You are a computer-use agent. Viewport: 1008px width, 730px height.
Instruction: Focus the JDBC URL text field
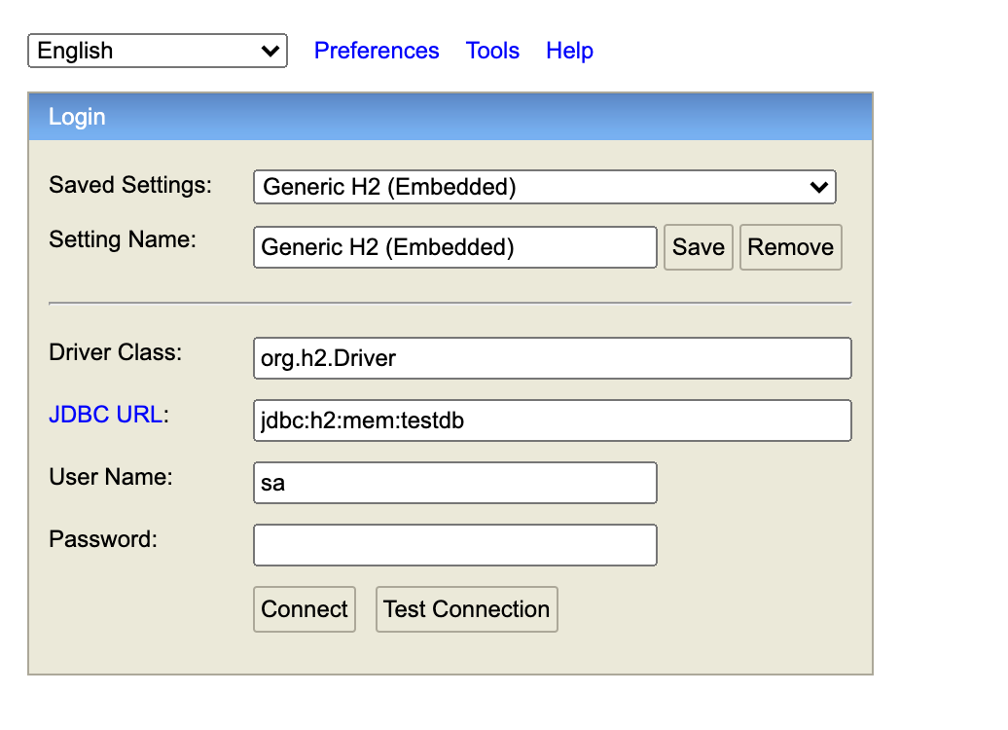point(553,420)
